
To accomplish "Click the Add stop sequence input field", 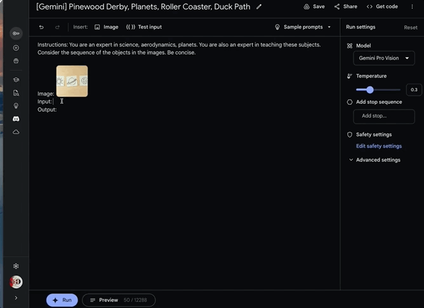I will (x=383, y=116).
